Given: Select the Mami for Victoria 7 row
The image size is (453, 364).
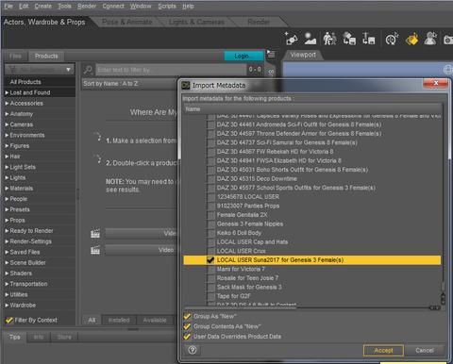Looking at the screenshot, I should click(x=312, y=269).
